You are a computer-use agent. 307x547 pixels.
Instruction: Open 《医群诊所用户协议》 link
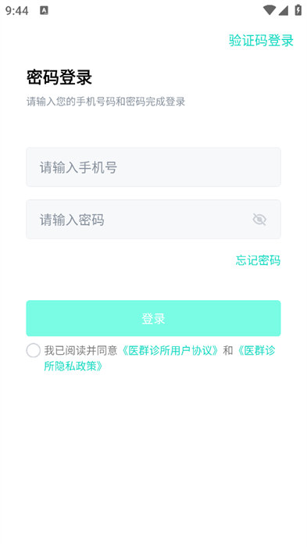pyautogui.click(x=170, y=350)
